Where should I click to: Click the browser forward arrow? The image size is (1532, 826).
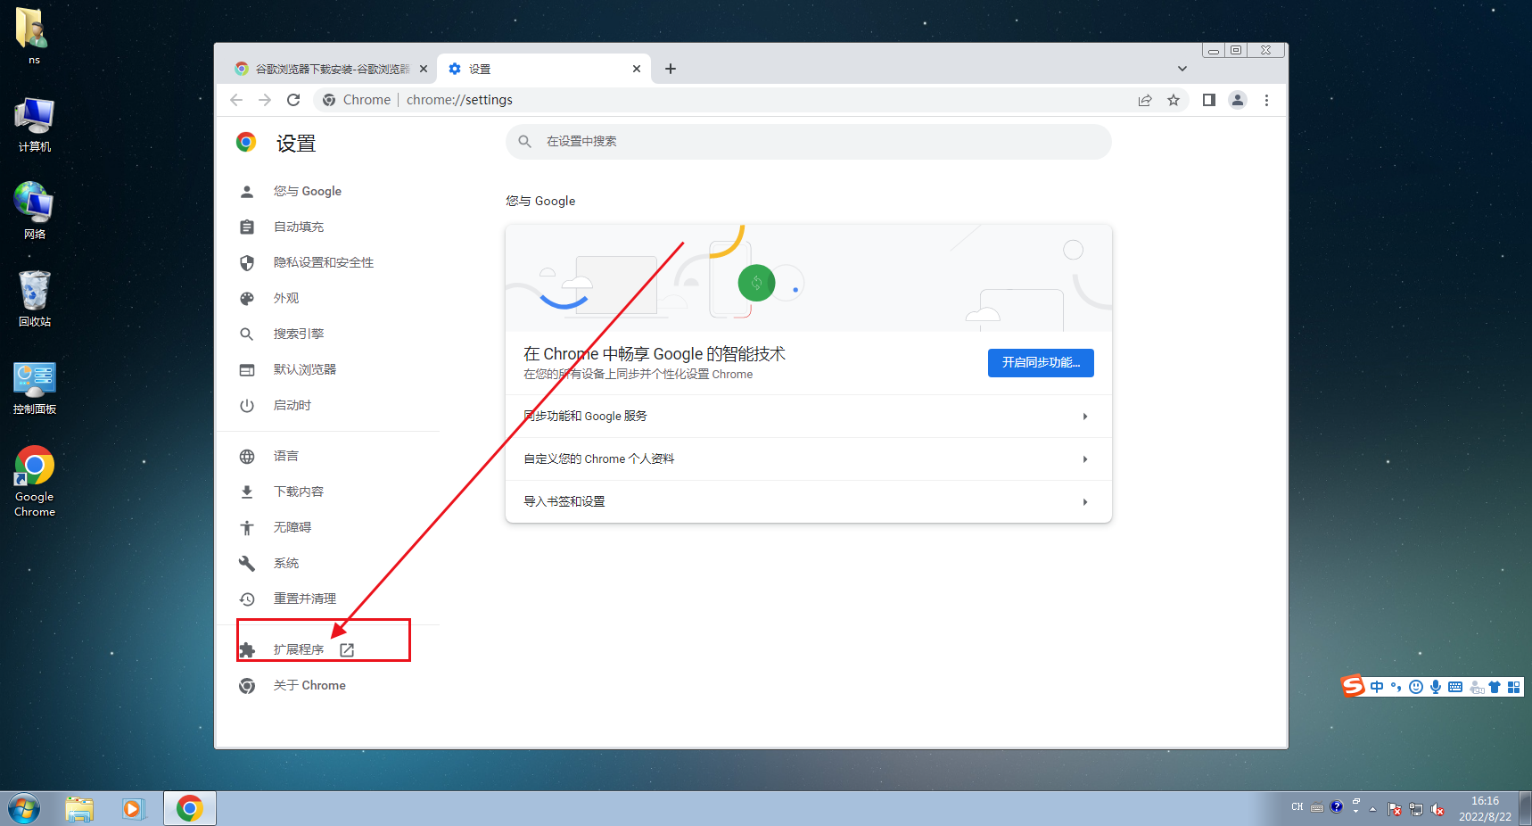click(265, 100)
